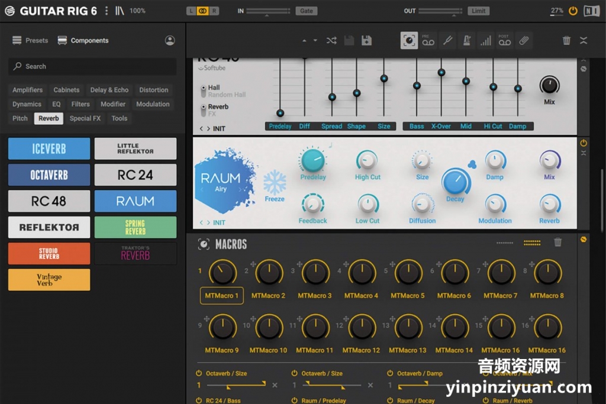Viewport: 606px width, 404px height.
Task: Click the shuffle preset icon
Action: coord(331,40)
